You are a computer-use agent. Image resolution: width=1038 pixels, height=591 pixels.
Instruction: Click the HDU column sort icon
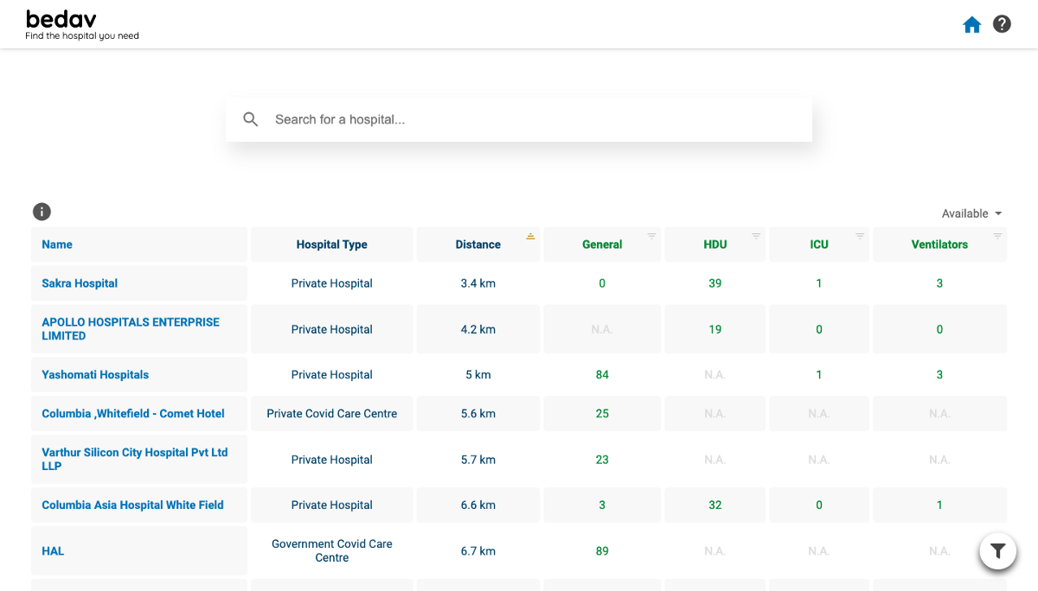pos(756,236)
